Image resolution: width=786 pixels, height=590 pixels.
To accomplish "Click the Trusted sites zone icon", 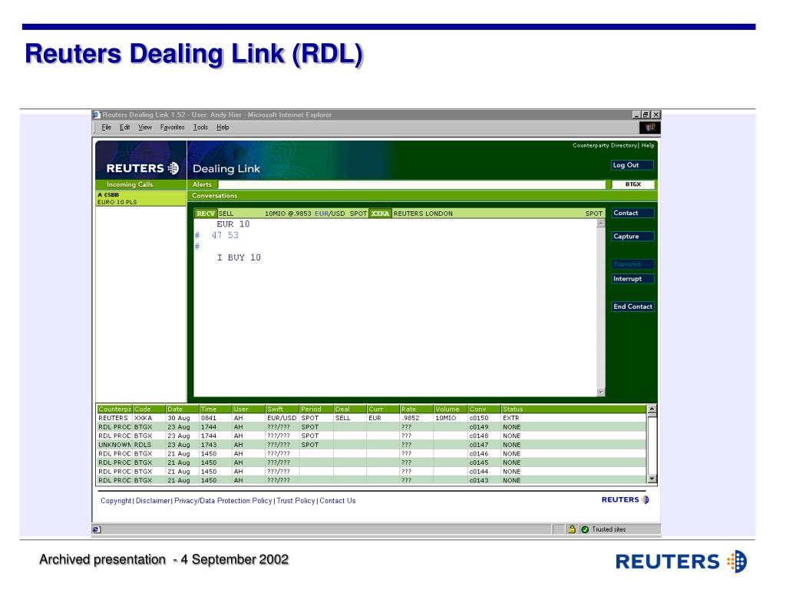I will [x=584, y=529].
